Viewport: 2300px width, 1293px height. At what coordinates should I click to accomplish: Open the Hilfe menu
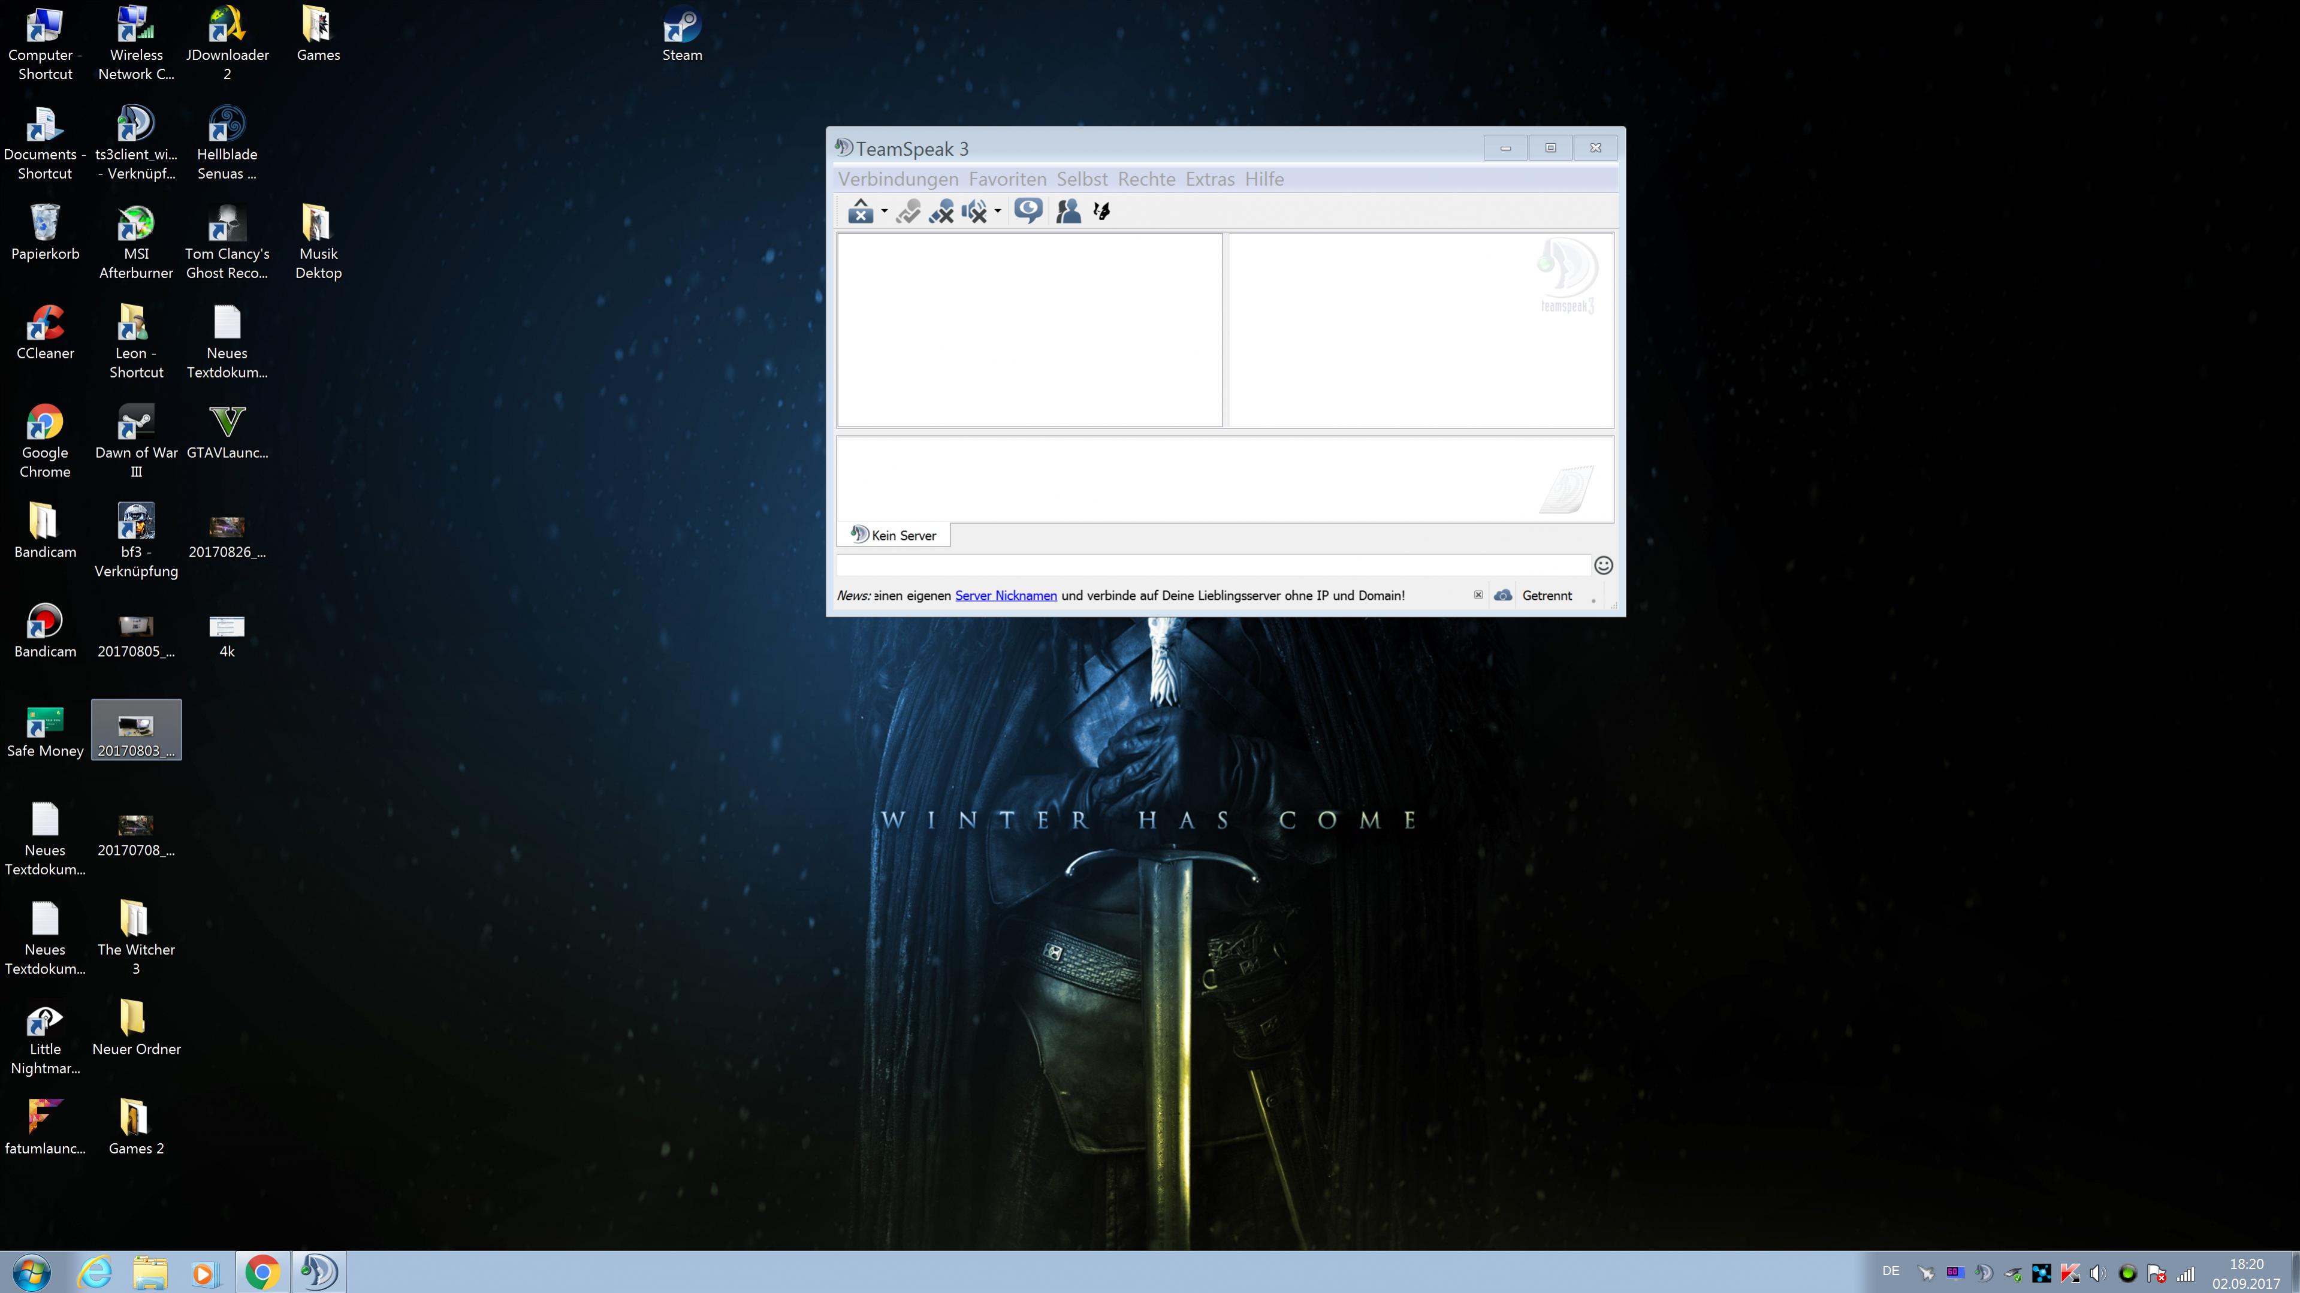(x=1264, y=179)
